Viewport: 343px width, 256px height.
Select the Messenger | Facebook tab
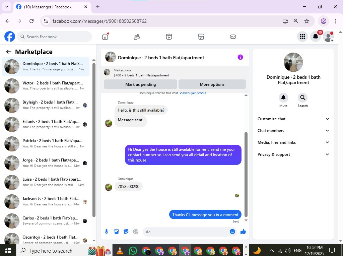[x=52, y=7]
